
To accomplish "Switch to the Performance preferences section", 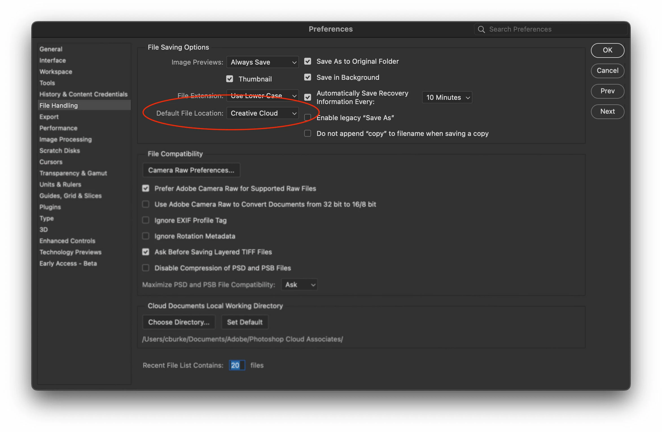I will click(58, 128).
